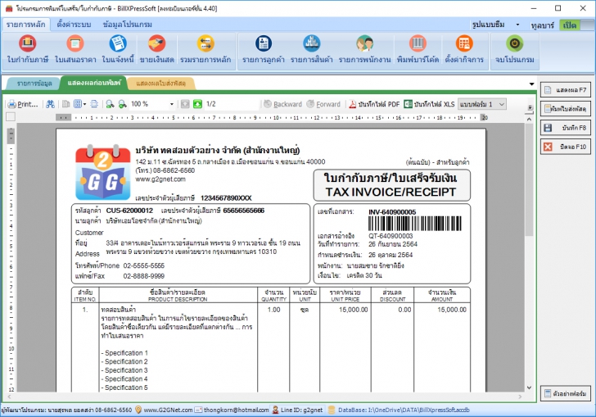The width and height of the screenshot is (596, 417).
Task: Click Line ID: g2gnet in status bar
Action: point(301,410)
